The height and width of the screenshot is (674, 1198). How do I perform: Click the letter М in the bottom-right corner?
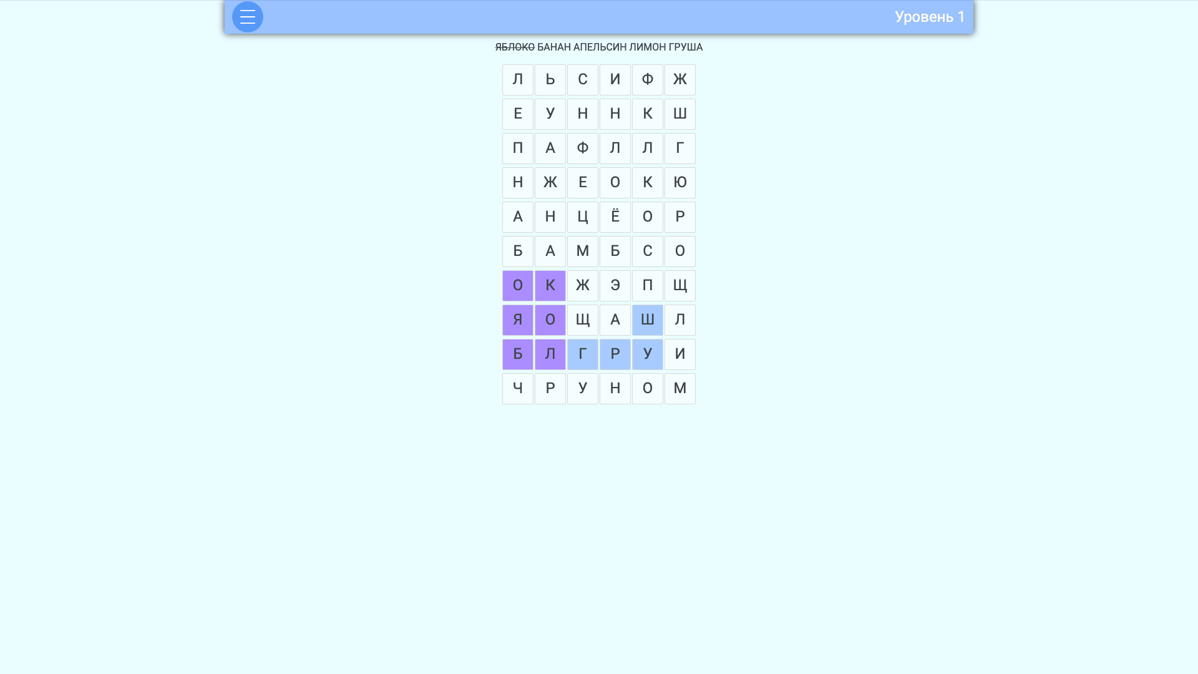pyautogui.click(x=679, y=388)
